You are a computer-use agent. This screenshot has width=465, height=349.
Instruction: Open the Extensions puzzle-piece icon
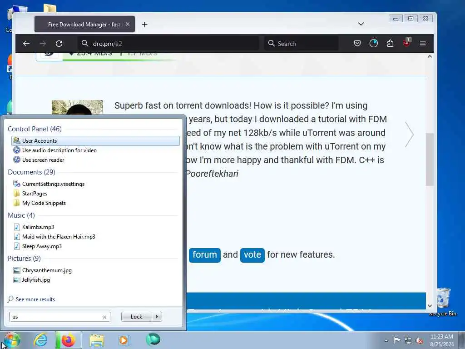[390, 44]
